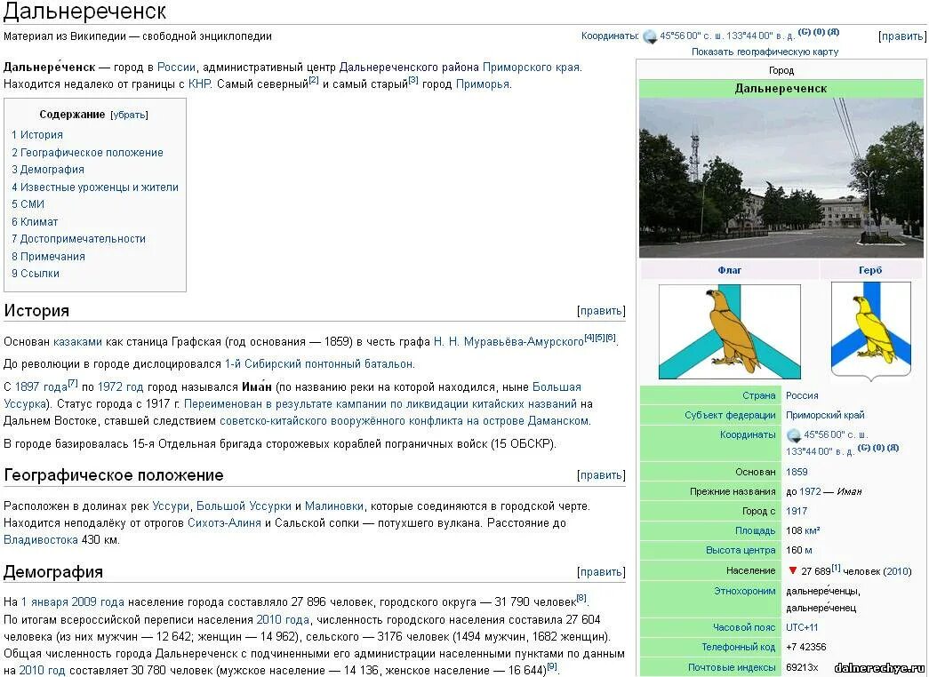
Task: Open the coat of arms image
Action: [871, 331]
